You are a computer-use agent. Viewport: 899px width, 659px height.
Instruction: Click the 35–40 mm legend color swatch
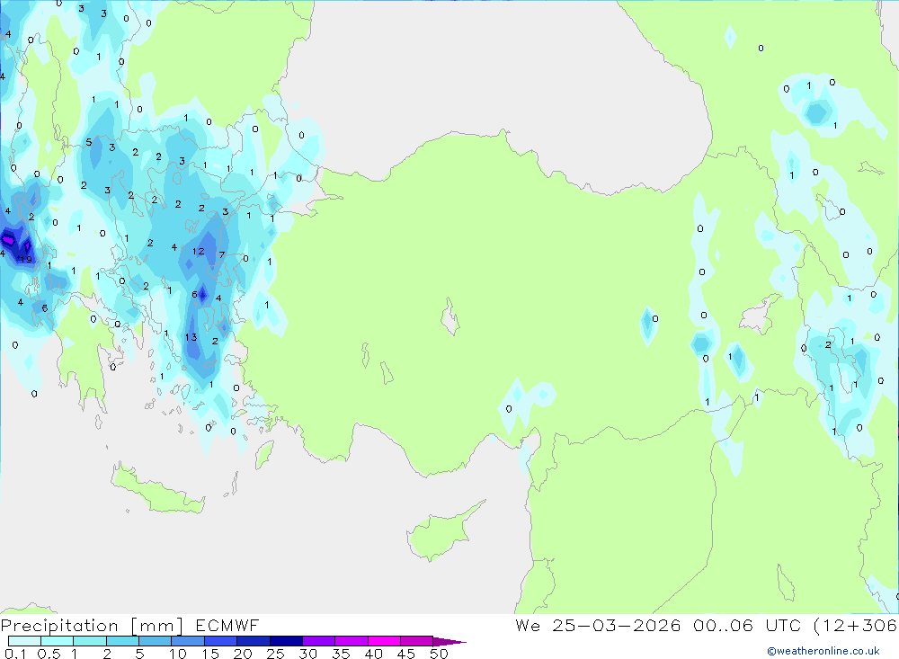(x=352, y=641)
